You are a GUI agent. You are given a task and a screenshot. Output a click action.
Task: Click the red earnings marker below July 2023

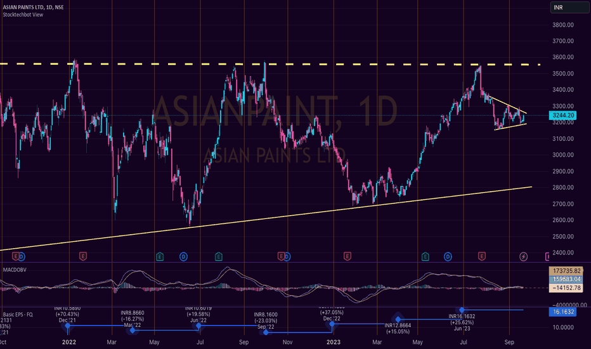click(x=482, y=256)
